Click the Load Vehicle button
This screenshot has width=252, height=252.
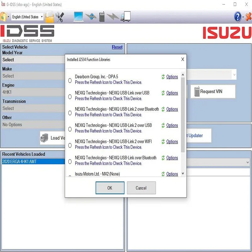53,138
